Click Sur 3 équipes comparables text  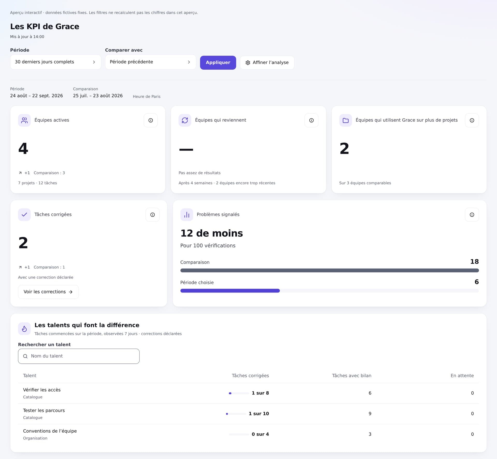pyautogui.click(x=365, y=183)
